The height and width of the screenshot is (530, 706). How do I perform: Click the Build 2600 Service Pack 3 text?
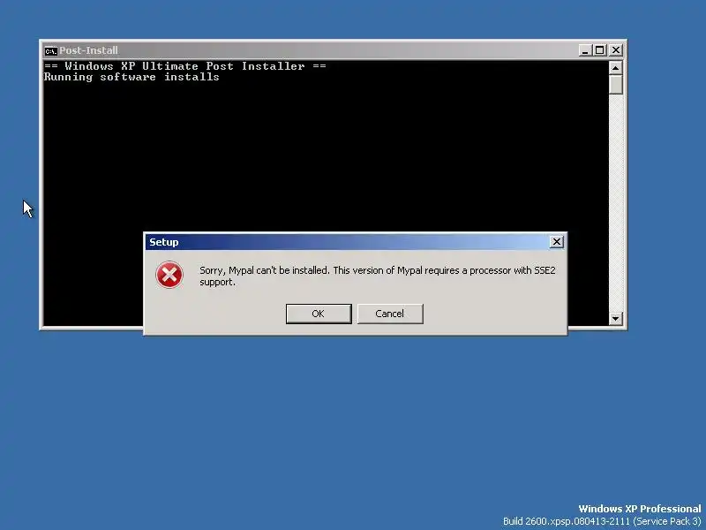[x=602, y=521]
